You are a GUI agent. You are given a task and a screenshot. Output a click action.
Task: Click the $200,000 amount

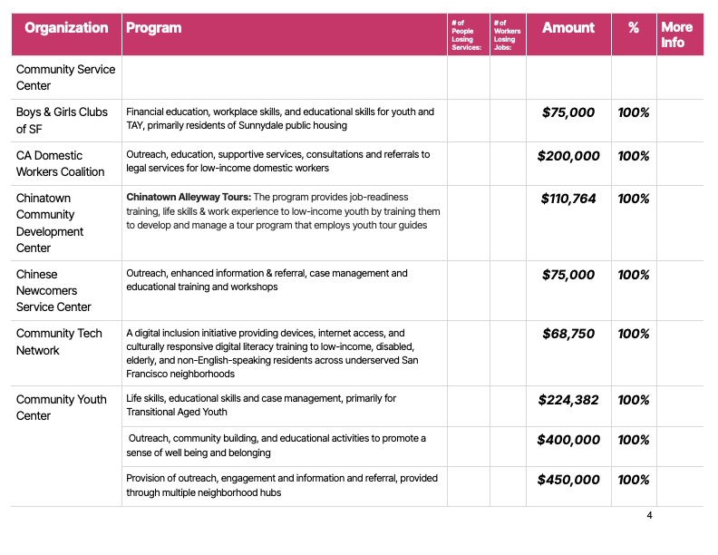pyautogui.click(x=568, y=156)
